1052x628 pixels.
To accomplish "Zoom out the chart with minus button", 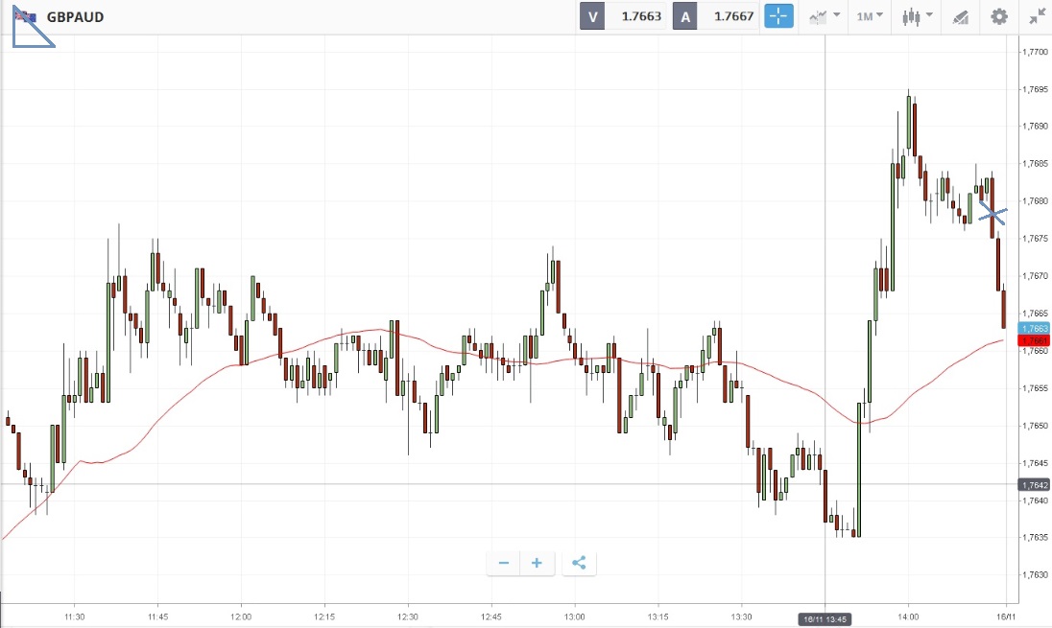I will point(504,563).
